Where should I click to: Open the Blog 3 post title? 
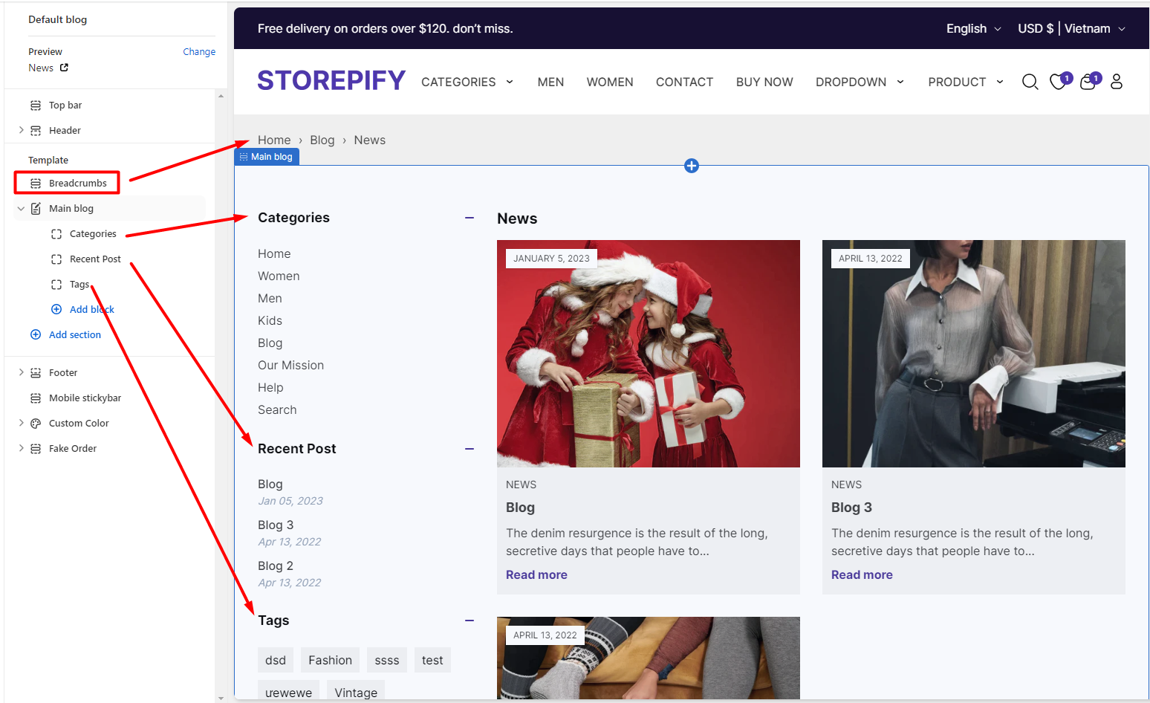(851, 508)
